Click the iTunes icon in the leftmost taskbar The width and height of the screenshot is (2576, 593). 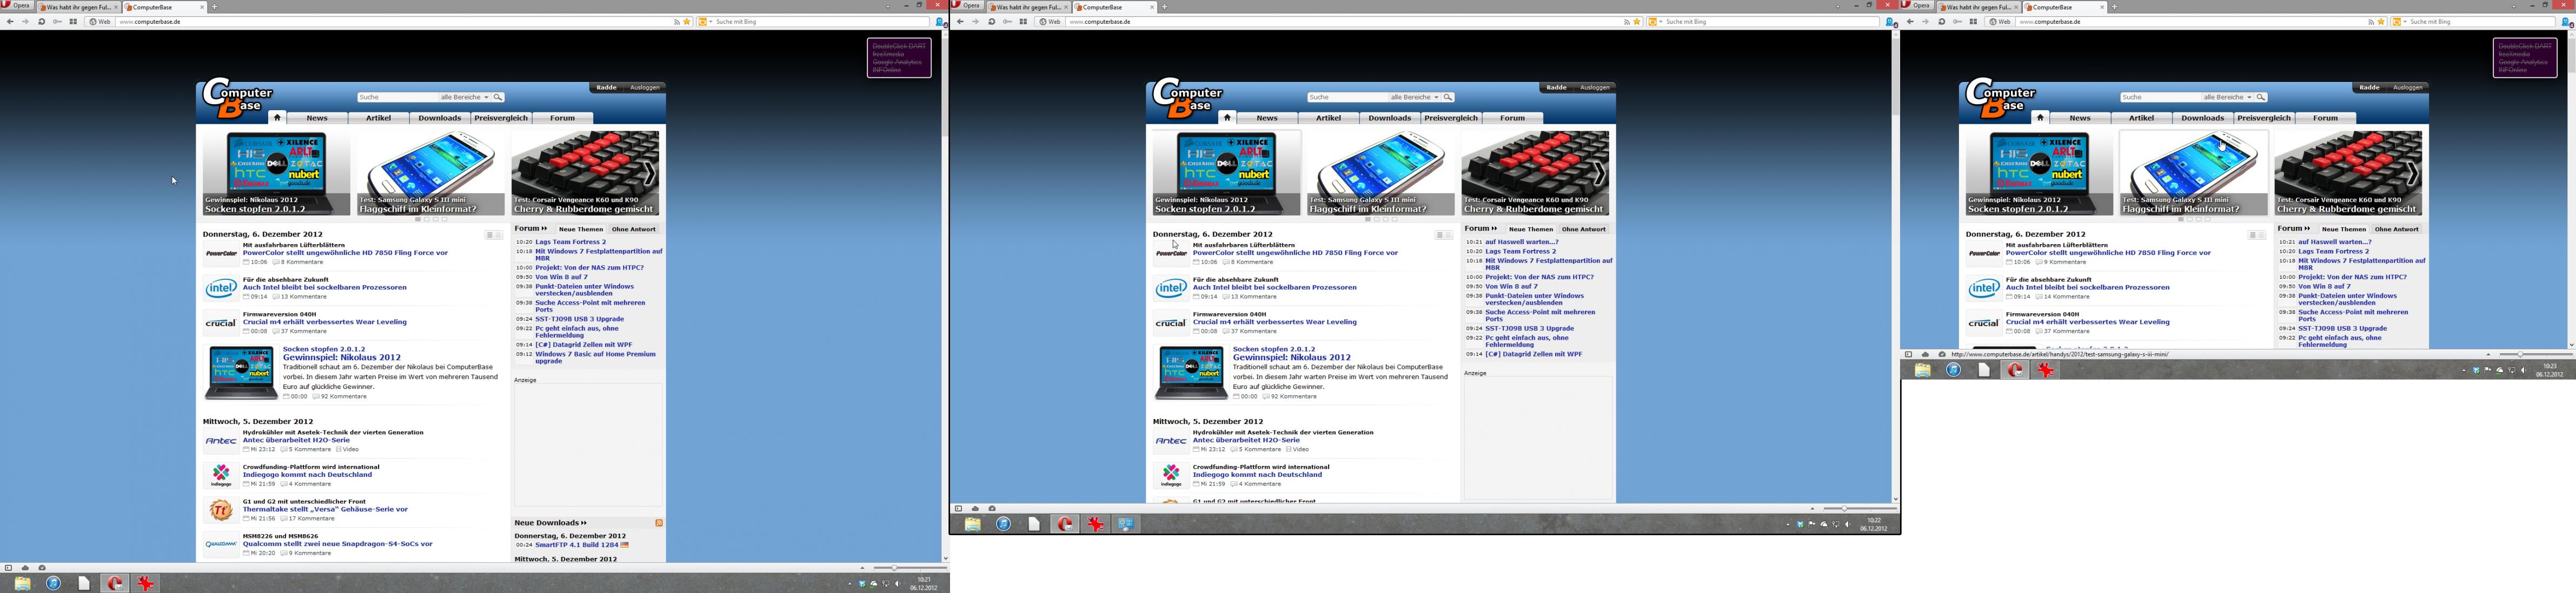[x=53, y=583]
